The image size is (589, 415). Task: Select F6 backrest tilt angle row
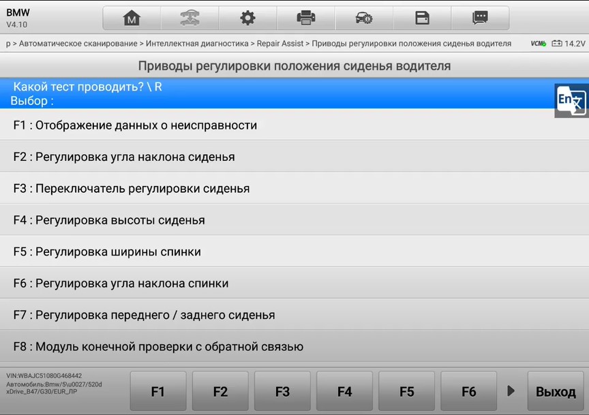294,283
